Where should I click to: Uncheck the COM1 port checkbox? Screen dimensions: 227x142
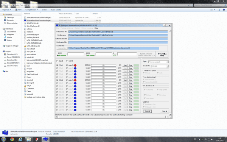point(57,66)
